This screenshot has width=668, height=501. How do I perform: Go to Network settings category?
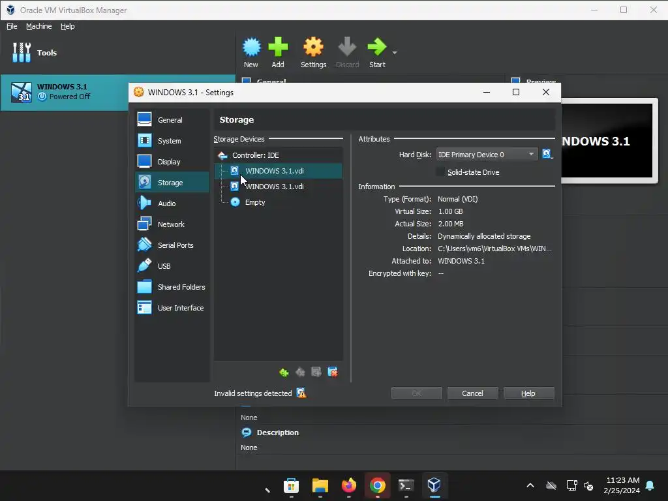point(172,224)
